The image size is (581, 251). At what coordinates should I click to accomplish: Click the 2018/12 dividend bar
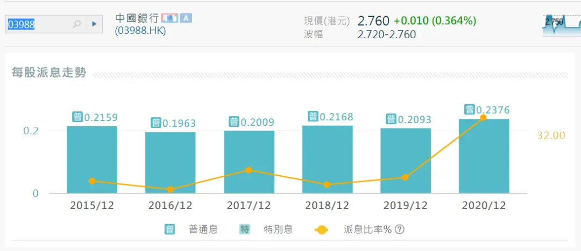point(328,159)
